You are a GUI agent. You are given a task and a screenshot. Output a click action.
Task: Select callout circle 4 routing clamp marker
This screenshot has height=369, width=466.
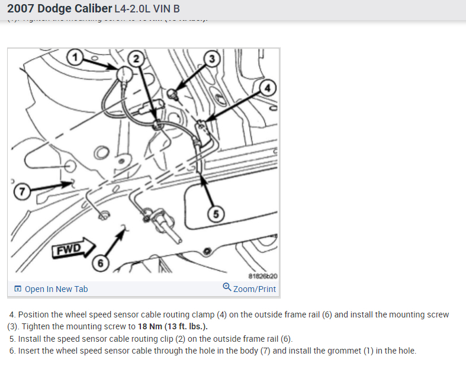(268, 88)
